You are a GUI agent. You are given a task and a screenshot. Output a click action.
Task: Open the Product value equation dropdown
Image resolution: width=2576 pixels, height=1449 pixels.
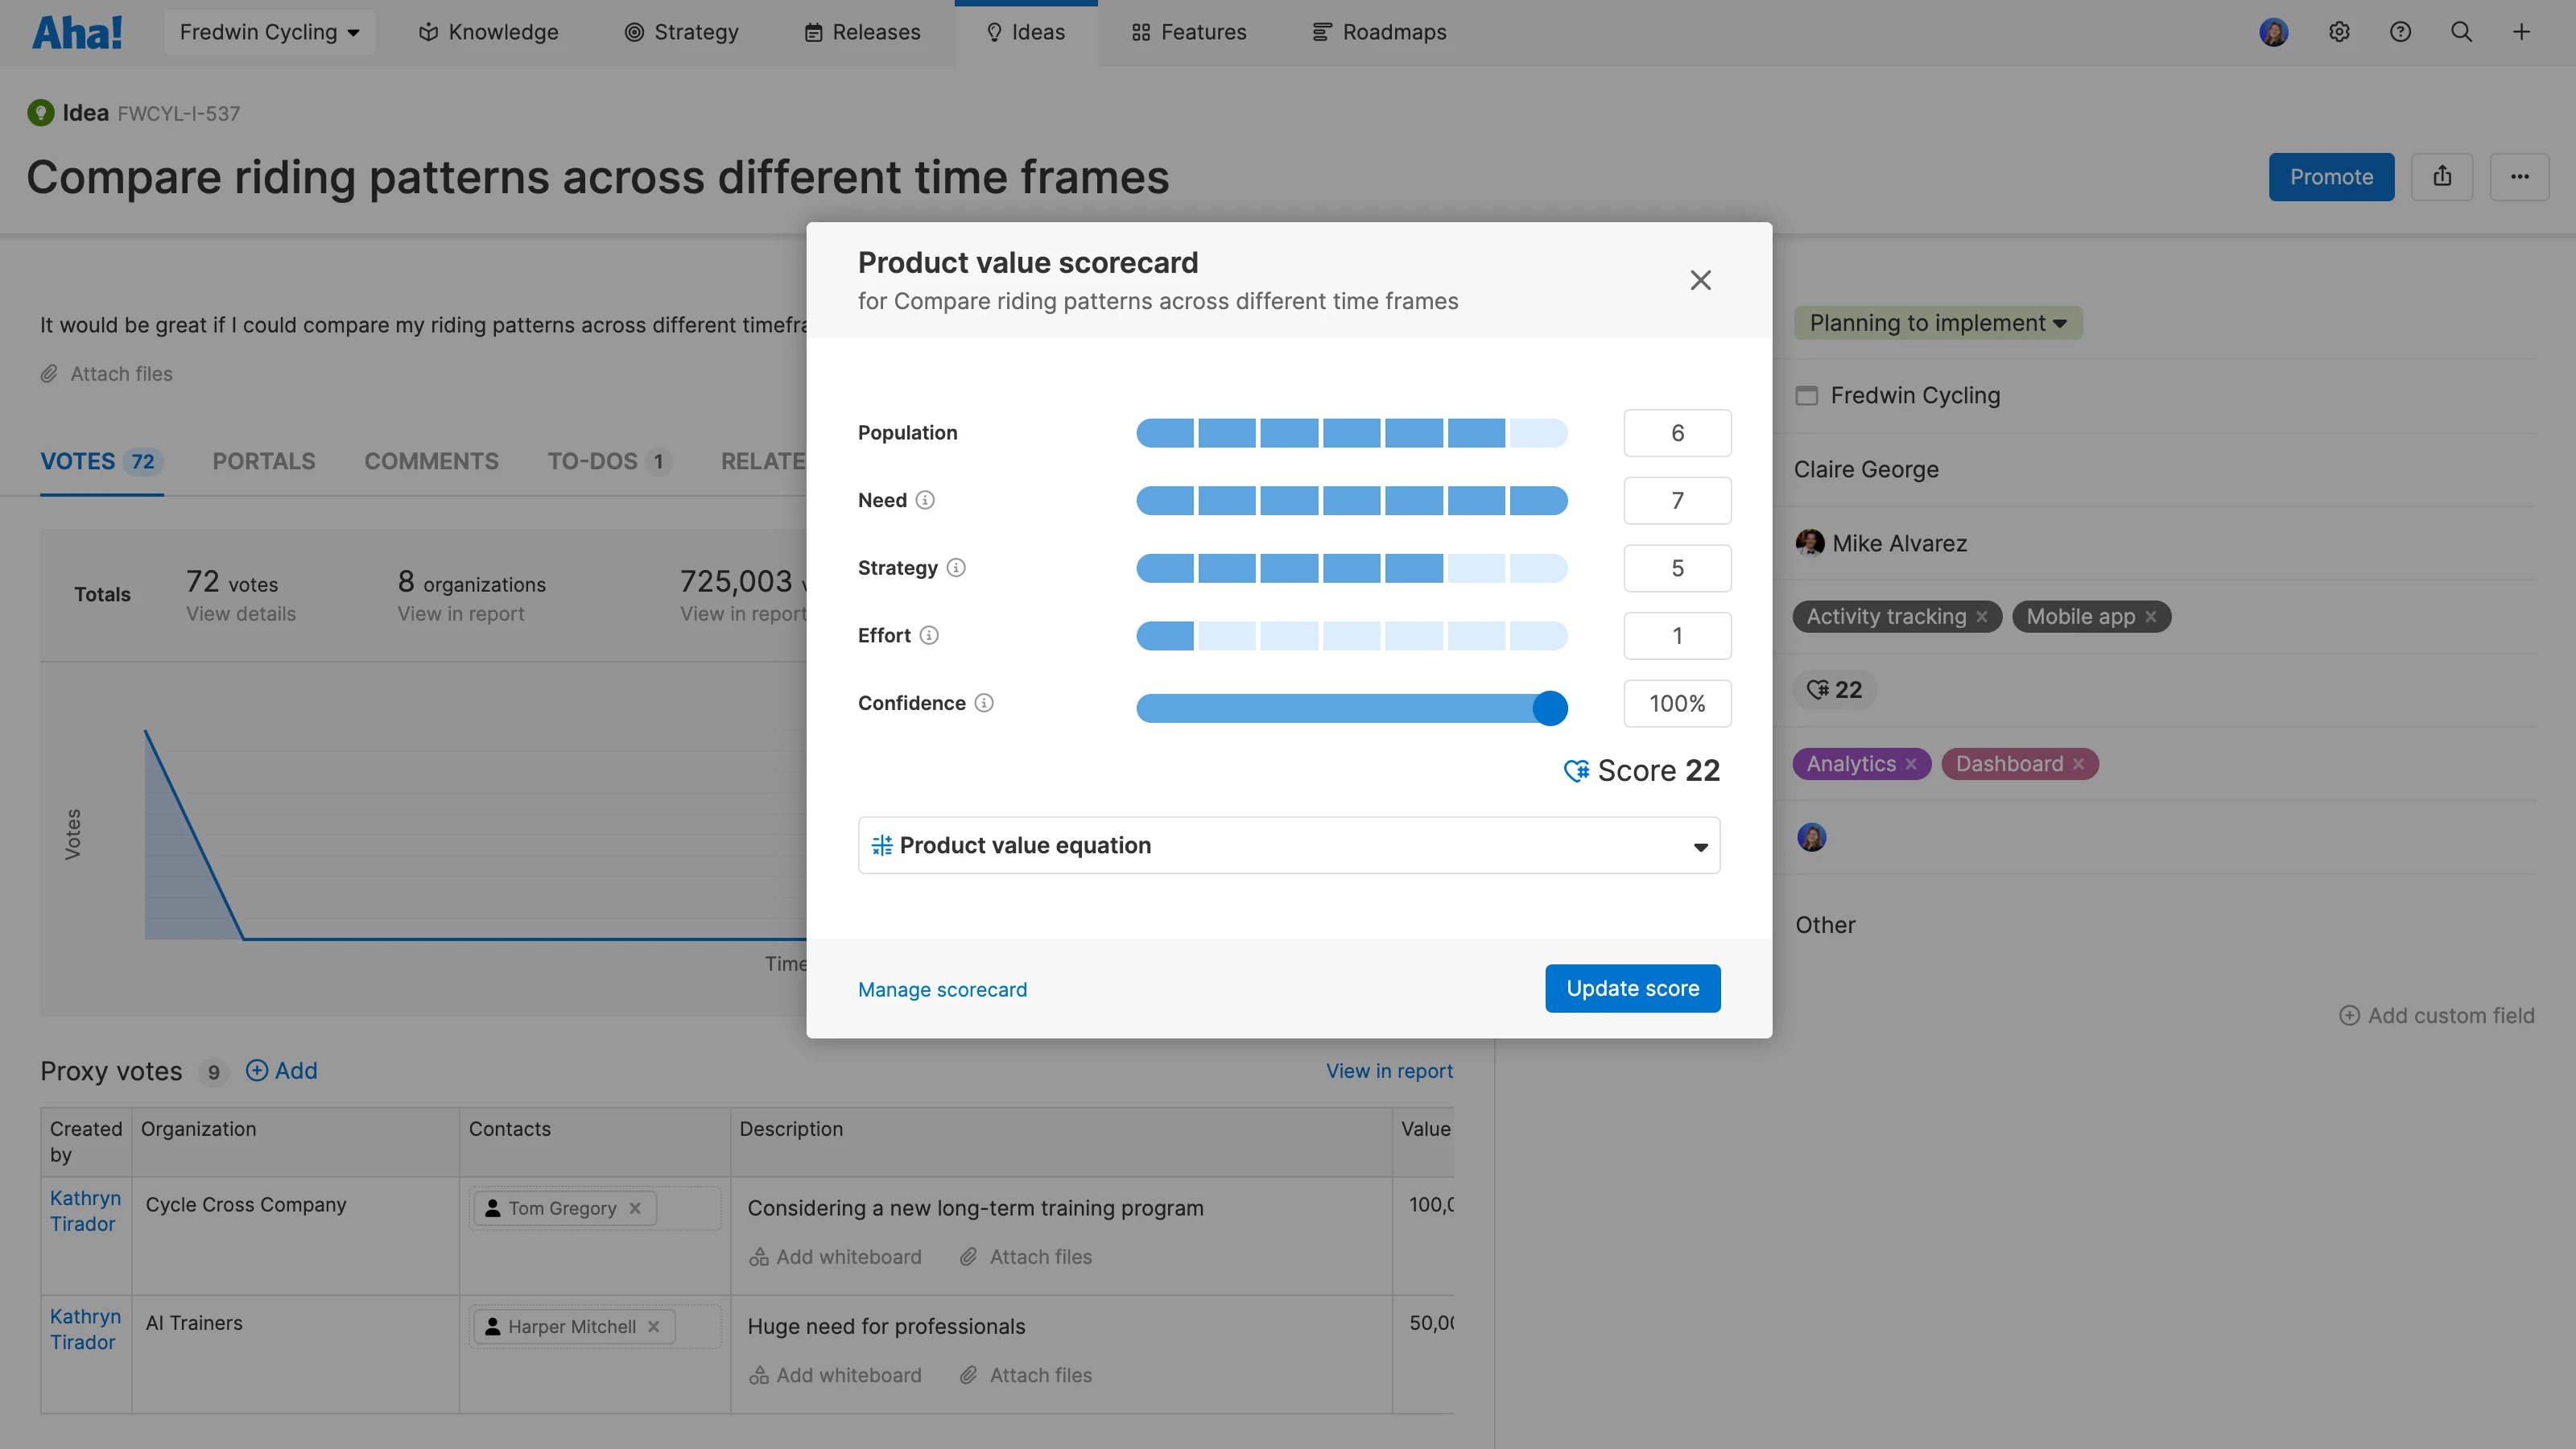pos(1288,846)
